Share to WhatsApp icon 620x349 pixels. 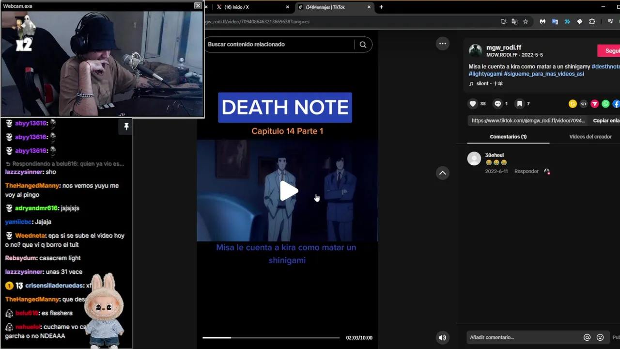coord(605,104)
